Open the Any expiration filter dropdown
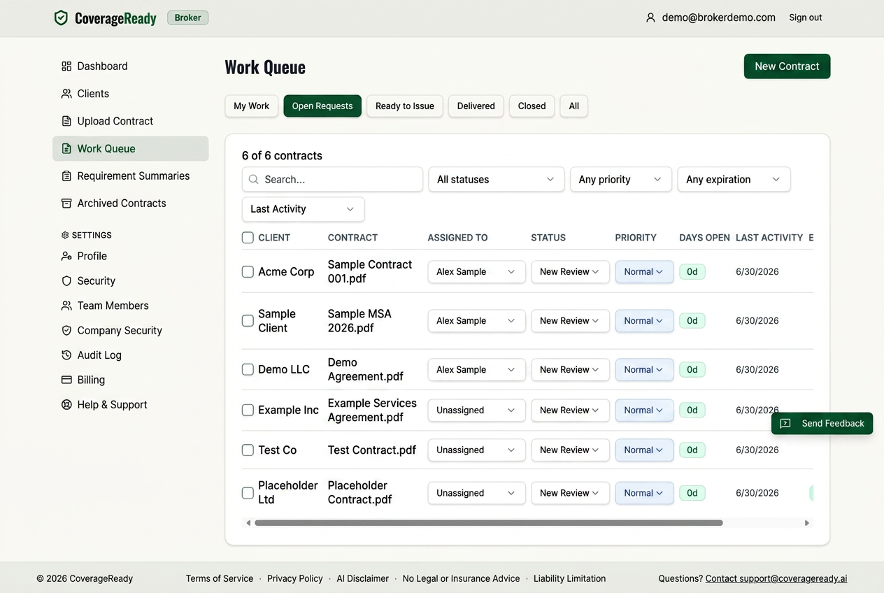This screenshot has width=884, height=593. (734, 180)
